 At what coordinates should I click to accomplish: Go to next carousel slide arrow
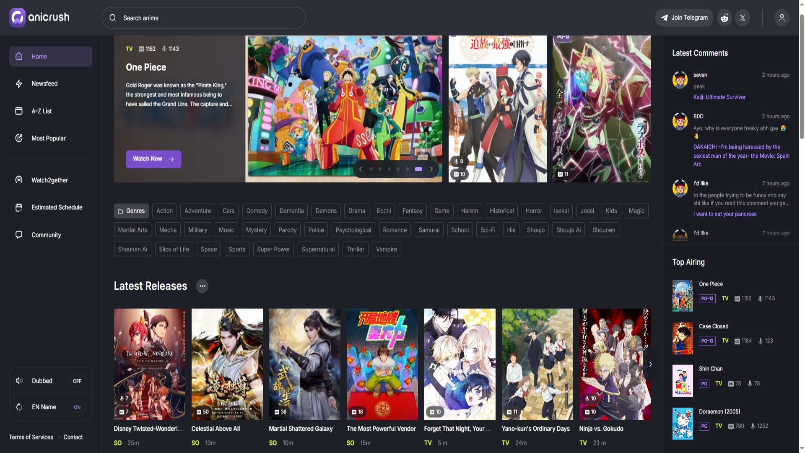[x=431, y=169]
